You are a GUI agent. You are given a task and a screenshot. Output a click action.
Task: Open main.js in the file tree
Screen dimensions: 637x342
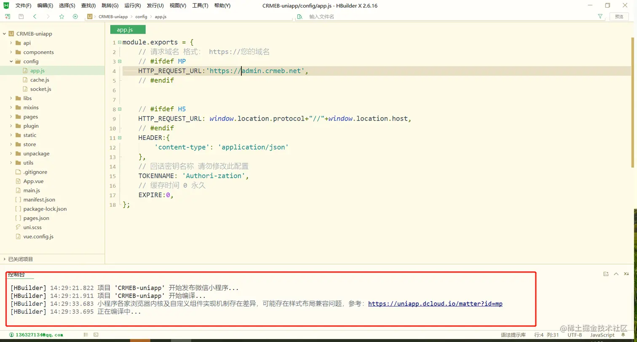coord(32,190)
